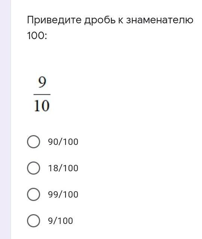Pick the 9/100 radio button
Screen dimensions: 202x239
pyautogui.click(x=33, y=221)
